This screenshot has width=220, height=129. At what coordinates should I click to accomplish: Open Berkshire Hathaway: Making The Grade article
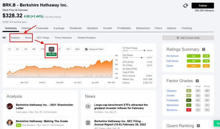(x=42, y=121)
